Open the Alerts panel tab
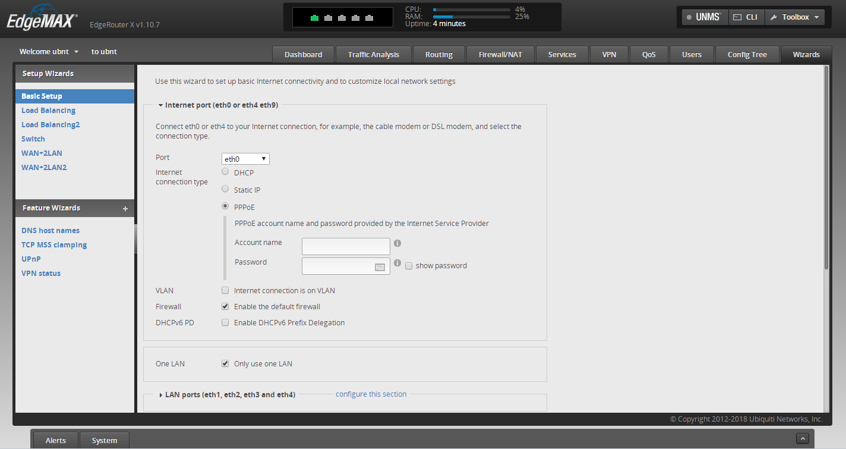 [x=56, y=441]
